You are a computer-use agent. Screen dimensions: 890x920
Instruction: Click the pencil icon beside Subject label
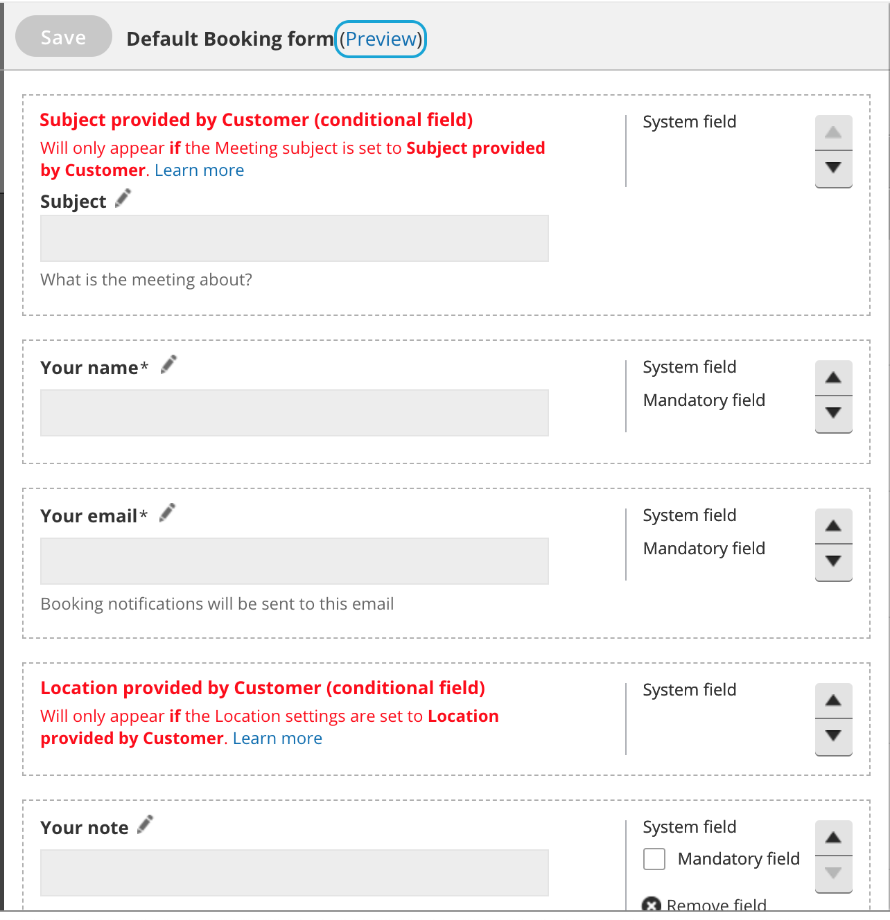coord(123,199)
